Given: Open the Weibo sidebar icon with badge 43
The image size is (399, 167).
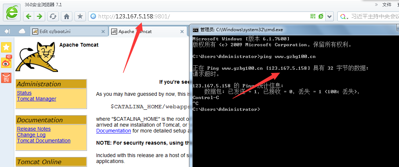Looking at the screenshot, I should (x=6, y=62).
